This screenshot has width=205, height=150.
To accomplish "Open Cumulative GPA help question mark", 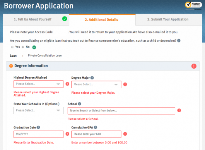I will coord(96,127).
